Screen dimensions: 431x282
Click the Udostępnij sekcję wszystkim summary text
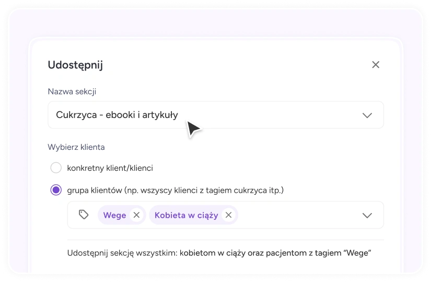tap(219, 253)
